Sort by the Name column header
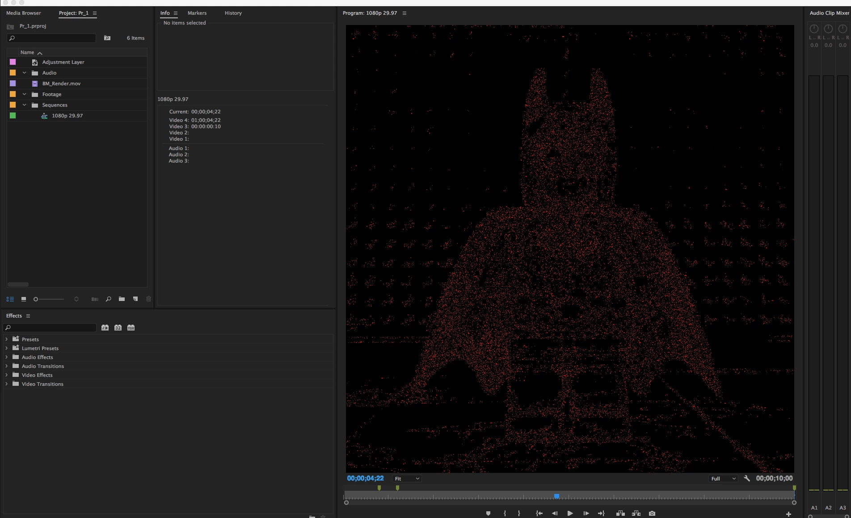The width and height of the screenshot is (851, 518). 27,52
